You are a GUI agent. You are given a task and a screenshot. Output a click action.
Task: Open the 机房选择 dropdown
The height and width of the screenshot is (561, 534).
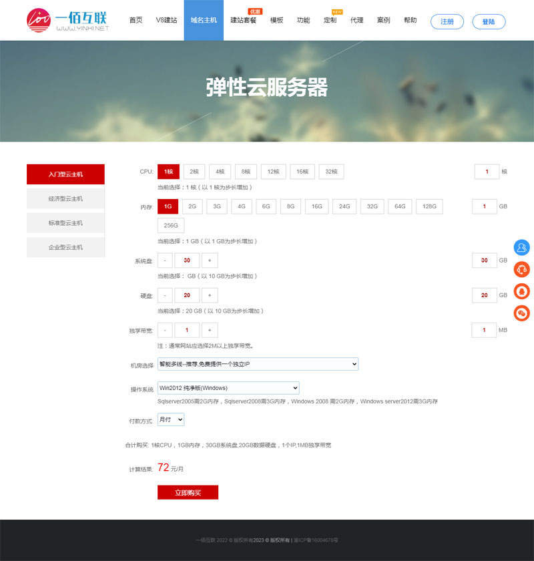[x=257, y=364]
